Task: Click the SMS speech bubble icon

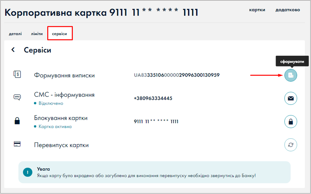Action: tap(17, 97)
